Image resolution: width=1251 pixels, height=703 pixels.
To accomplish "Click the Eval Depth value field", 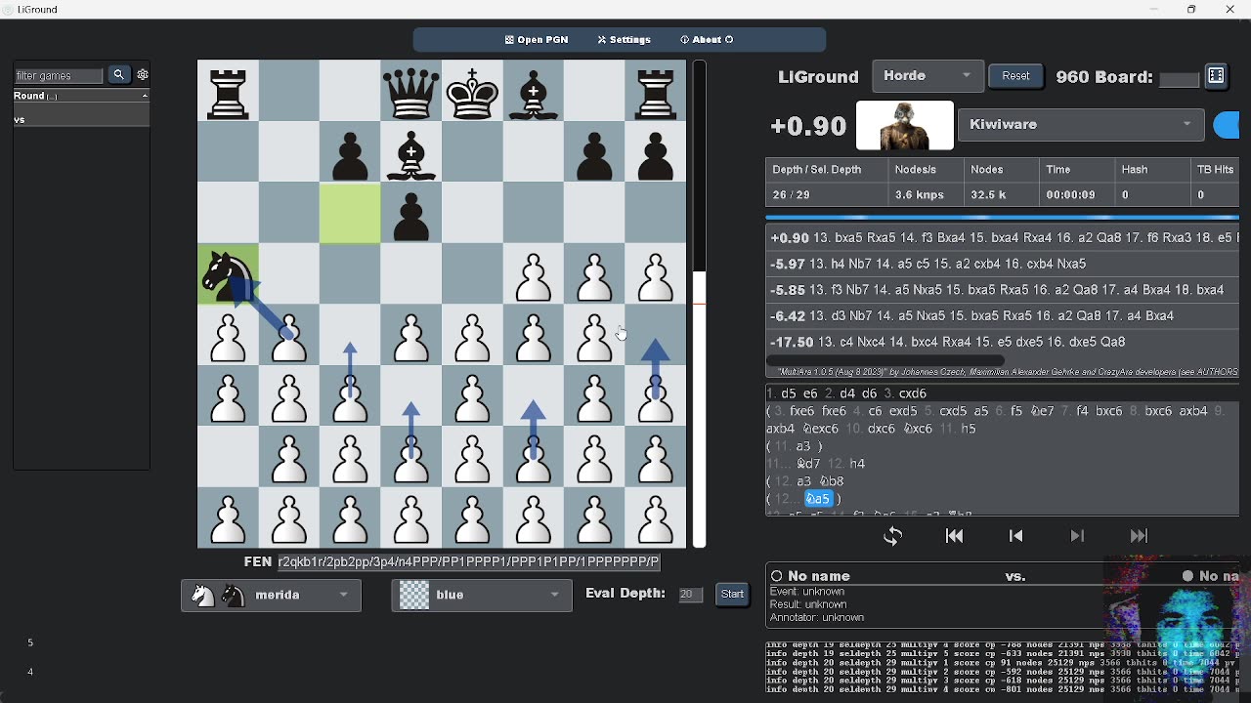I will pyautogui.click(x=691, y=595).
